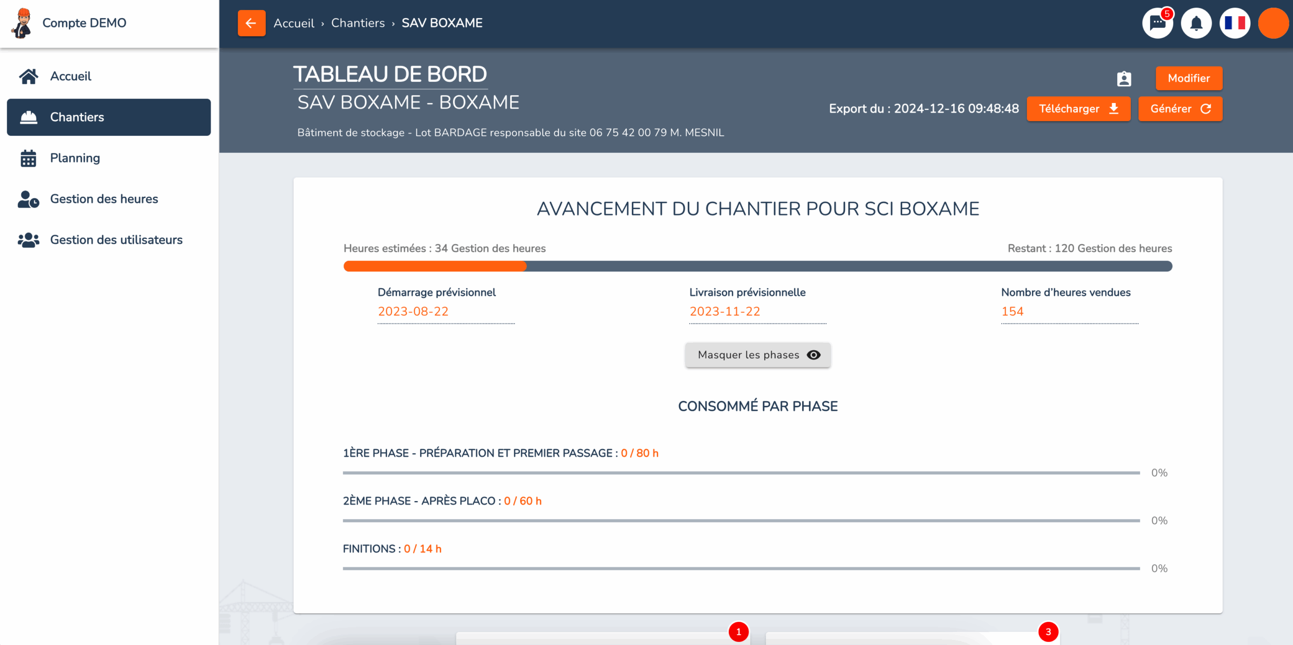This screenshot has height=645, width=1293.
Task: Click the contact badge icon beside Modifier
Action: pos(1124,79)
